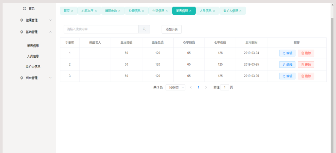Focus the search content input field
The image size is (336, 153).
[x=101, y=29]
